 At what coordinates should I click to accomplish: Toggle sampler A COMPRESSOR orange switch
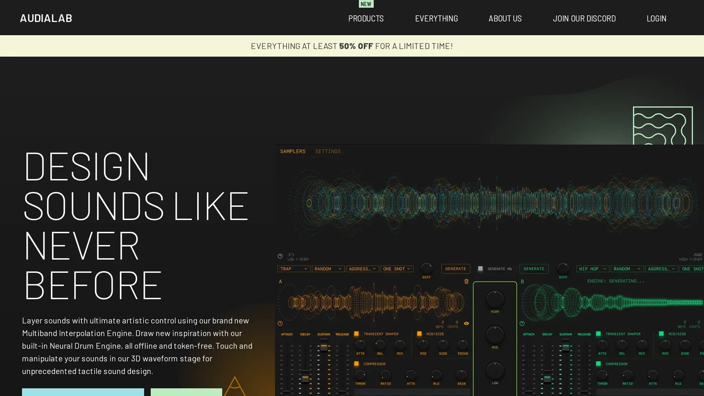356,364
